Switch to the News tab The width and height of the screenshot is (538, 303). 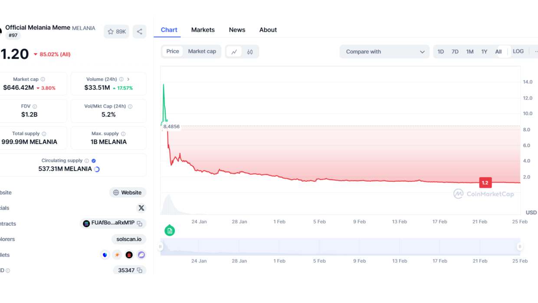[x=237, y=30]
